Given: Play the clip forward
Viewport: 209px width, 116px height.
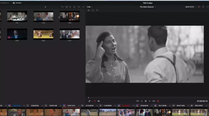Looking at the screenshot, I should click(x=150, y=101).
